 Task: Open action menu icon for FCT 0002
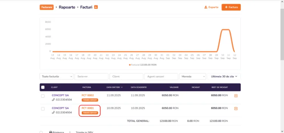pos(236,96)
